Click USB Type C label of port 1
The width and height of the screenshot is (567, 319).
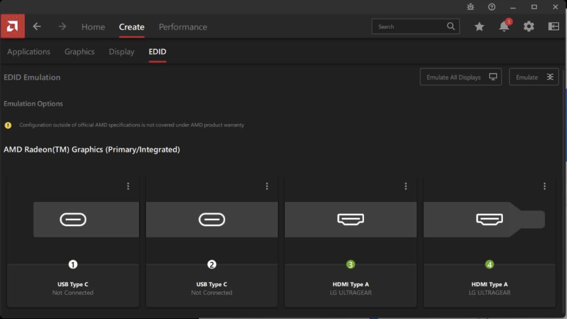tap(72, 285)
